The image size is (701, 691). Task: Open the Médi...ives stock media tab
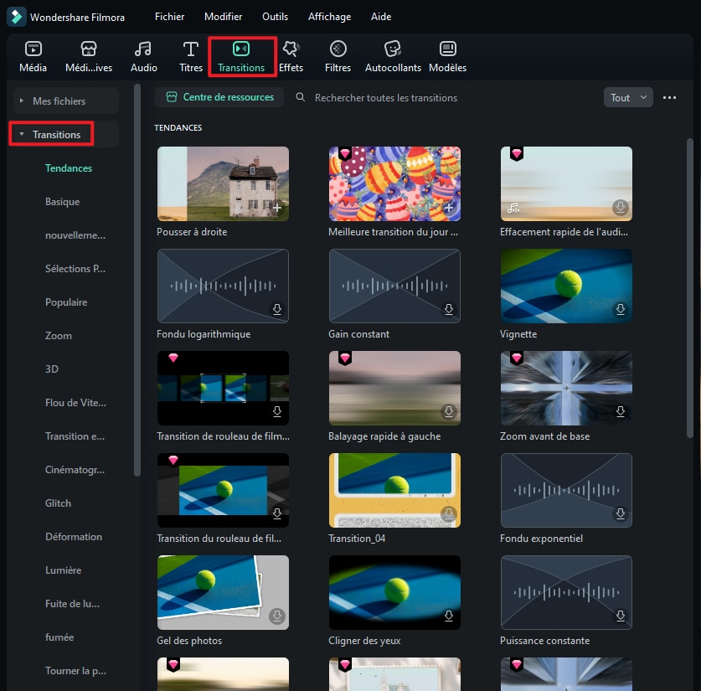(89, 57)
